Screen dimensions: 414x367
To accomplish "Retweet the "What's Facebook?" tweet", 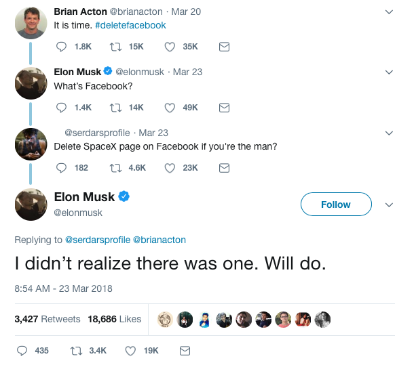I will click(x=115, y=107).
